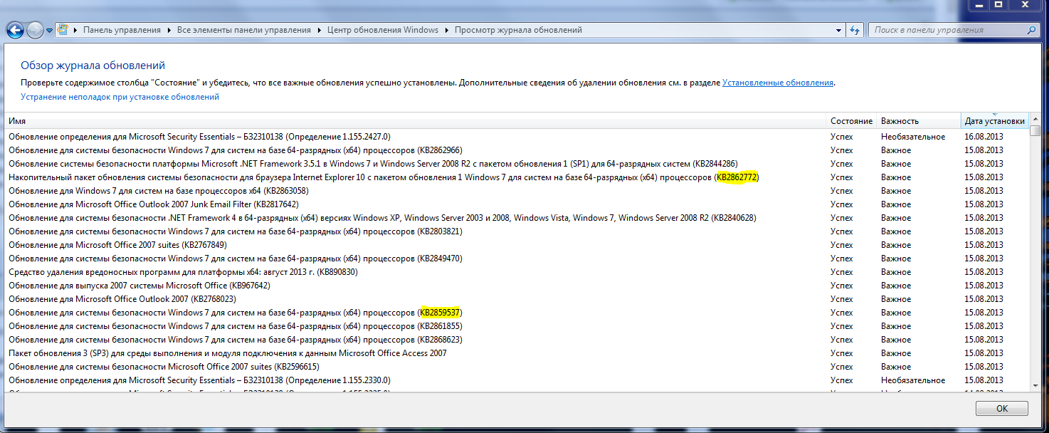Select malicious software removal tool KB890830
This screenshot has height=433, width=1049.
pyautogui.click(x=517, y=272)
